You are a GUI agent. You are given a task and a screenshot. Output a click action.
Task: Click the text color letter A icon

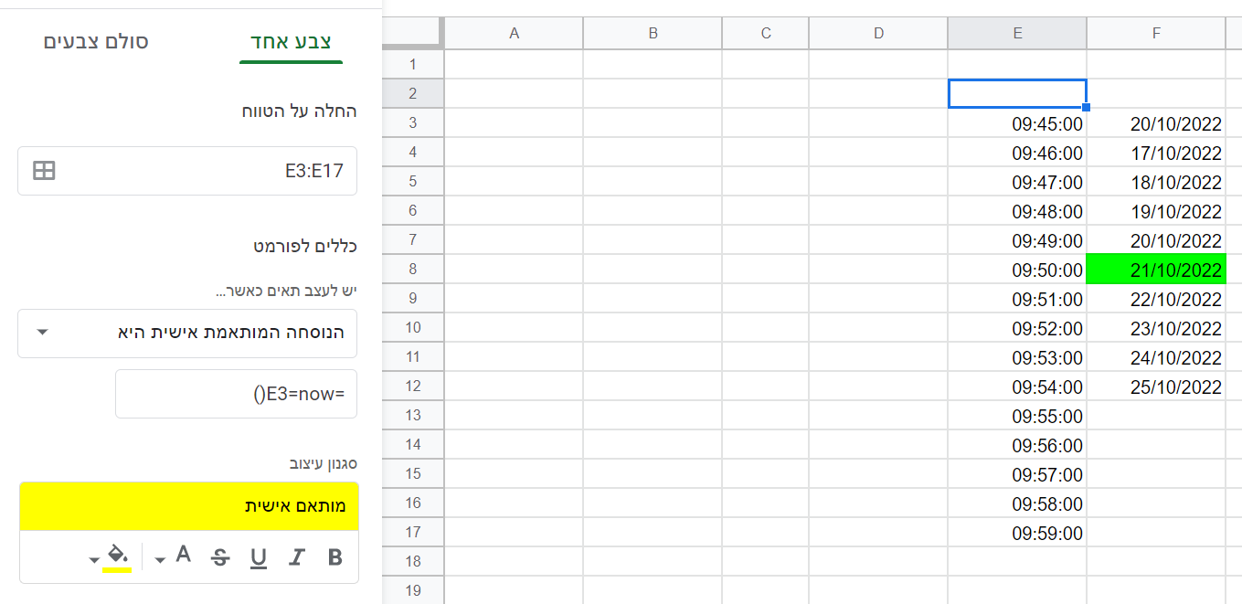184,555
